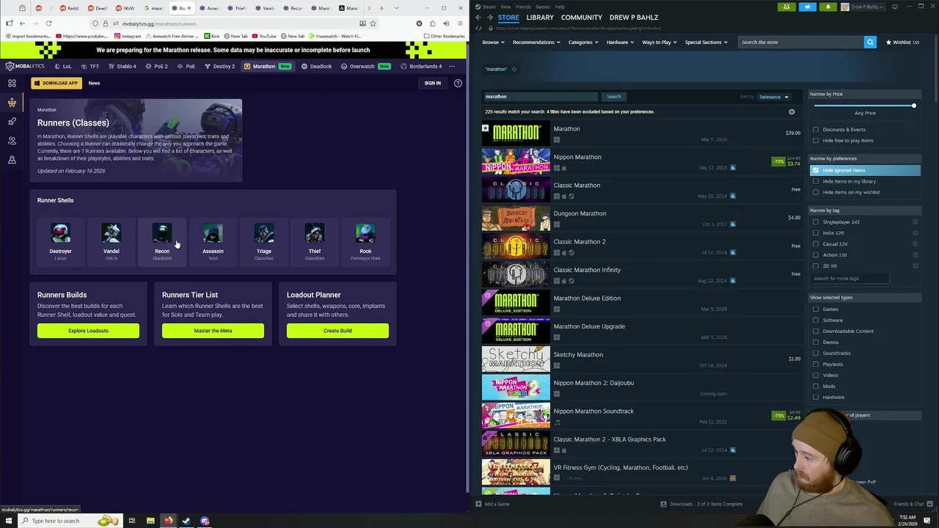Open Sort by Relevance dropdown
Viewport: 939px width, 528px height.
pyautogui.click(x=773, y=97)
